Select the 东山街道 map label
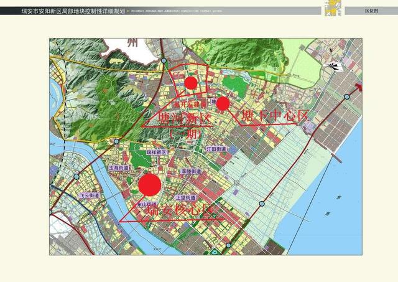The width and height of the screenshot is (398, 282). pyautogui.click(x=147, y=204)
